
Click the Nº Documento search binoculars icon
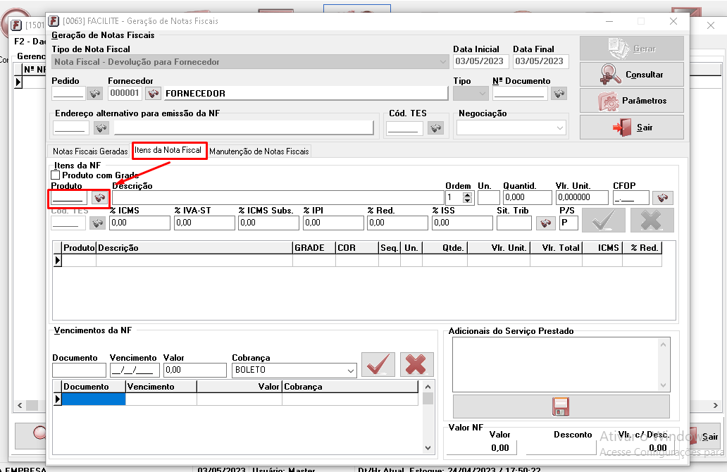pyautogui.click(x=559, y=93)
